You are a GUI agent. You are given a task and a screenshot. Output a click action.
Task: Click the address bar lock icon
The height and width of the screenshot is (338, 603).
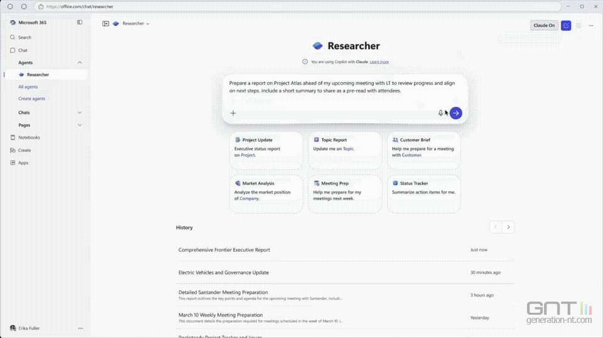(x=41, y=6)
